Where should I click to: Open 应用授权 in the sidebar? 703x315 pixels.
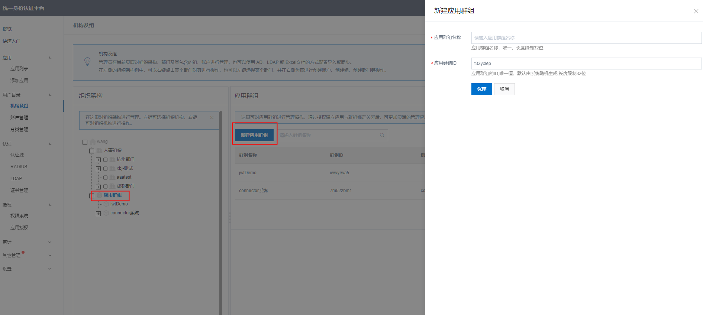click(x=19, y=228)
